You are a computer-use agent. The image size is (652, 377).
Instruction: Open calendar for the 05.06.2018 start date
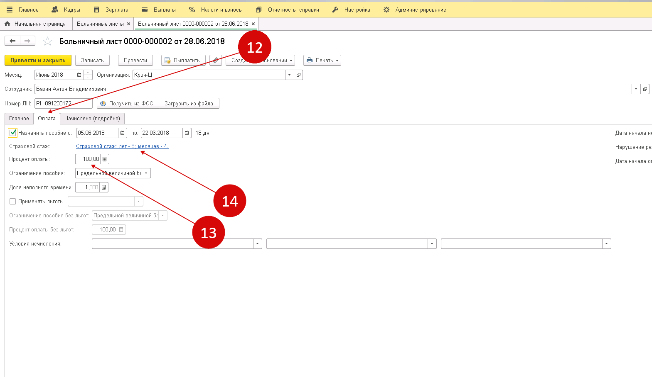pos(122,133)
